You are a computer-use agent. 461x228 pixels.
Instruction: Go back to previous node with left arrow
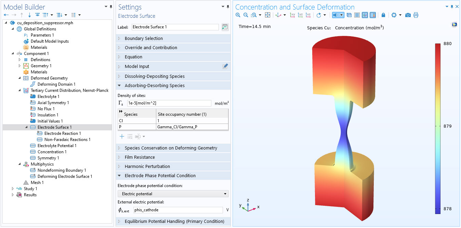click(x=6, y=15)
